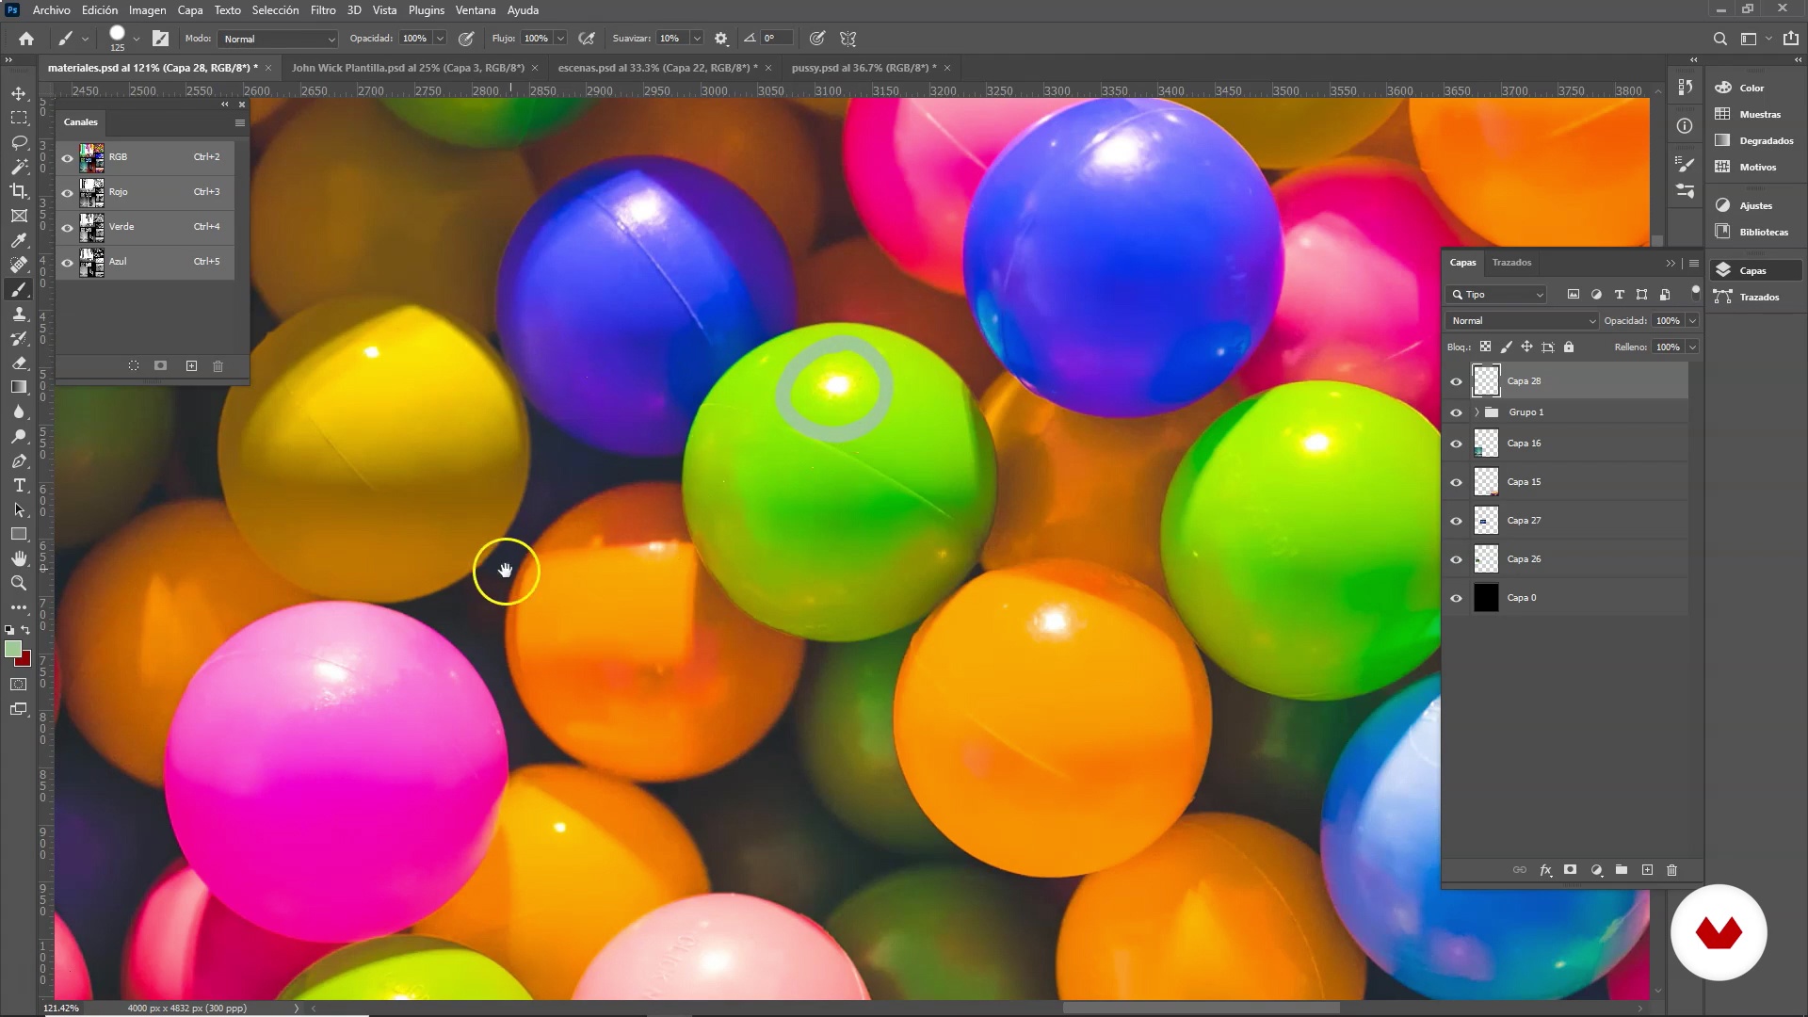Switch to John Wick Plantilla.psd tab
1808x1017 pixels.
[408, 68]
